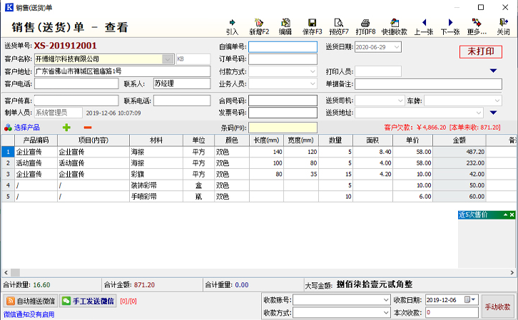
Task: Click the 引入 import toolbar icon
Action: tap(232, 27)
